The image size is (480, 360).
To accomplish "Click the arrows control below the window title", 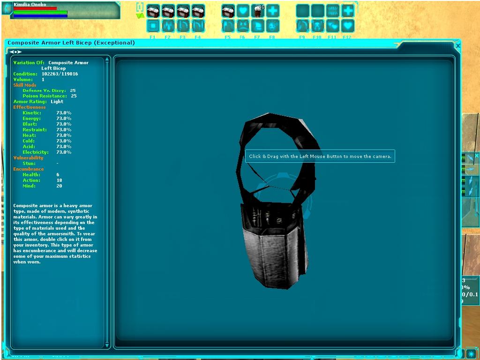I will pyautogui.click(x=15, y=52).
